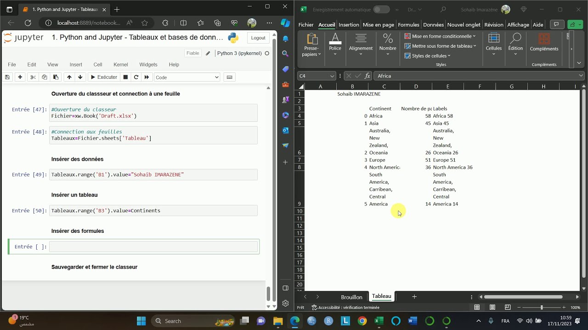The width and height of the screenshot is (588, 330).
Task: Interrupt the kernel with stop icon
Action: click(125, 77)
